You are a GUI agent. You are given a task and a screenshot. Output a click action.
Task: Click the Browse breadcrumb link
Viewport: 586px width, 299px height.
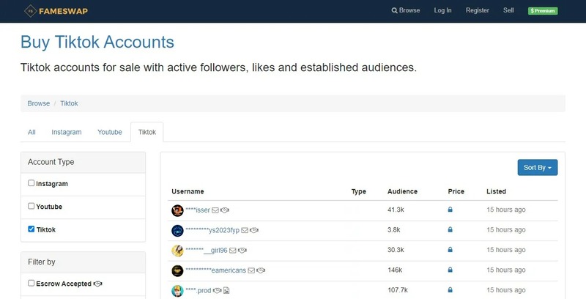[x=39, y=103]
